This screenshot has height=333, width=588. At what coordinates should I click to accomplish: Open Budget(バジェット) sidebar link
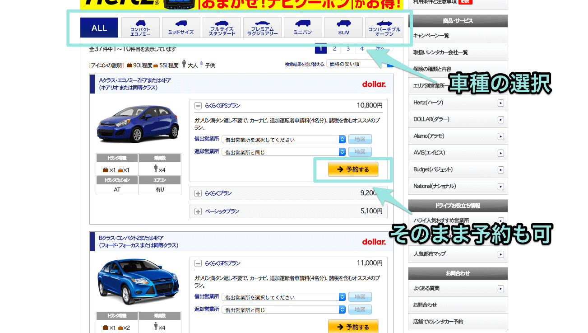click(x=458, y=169)
